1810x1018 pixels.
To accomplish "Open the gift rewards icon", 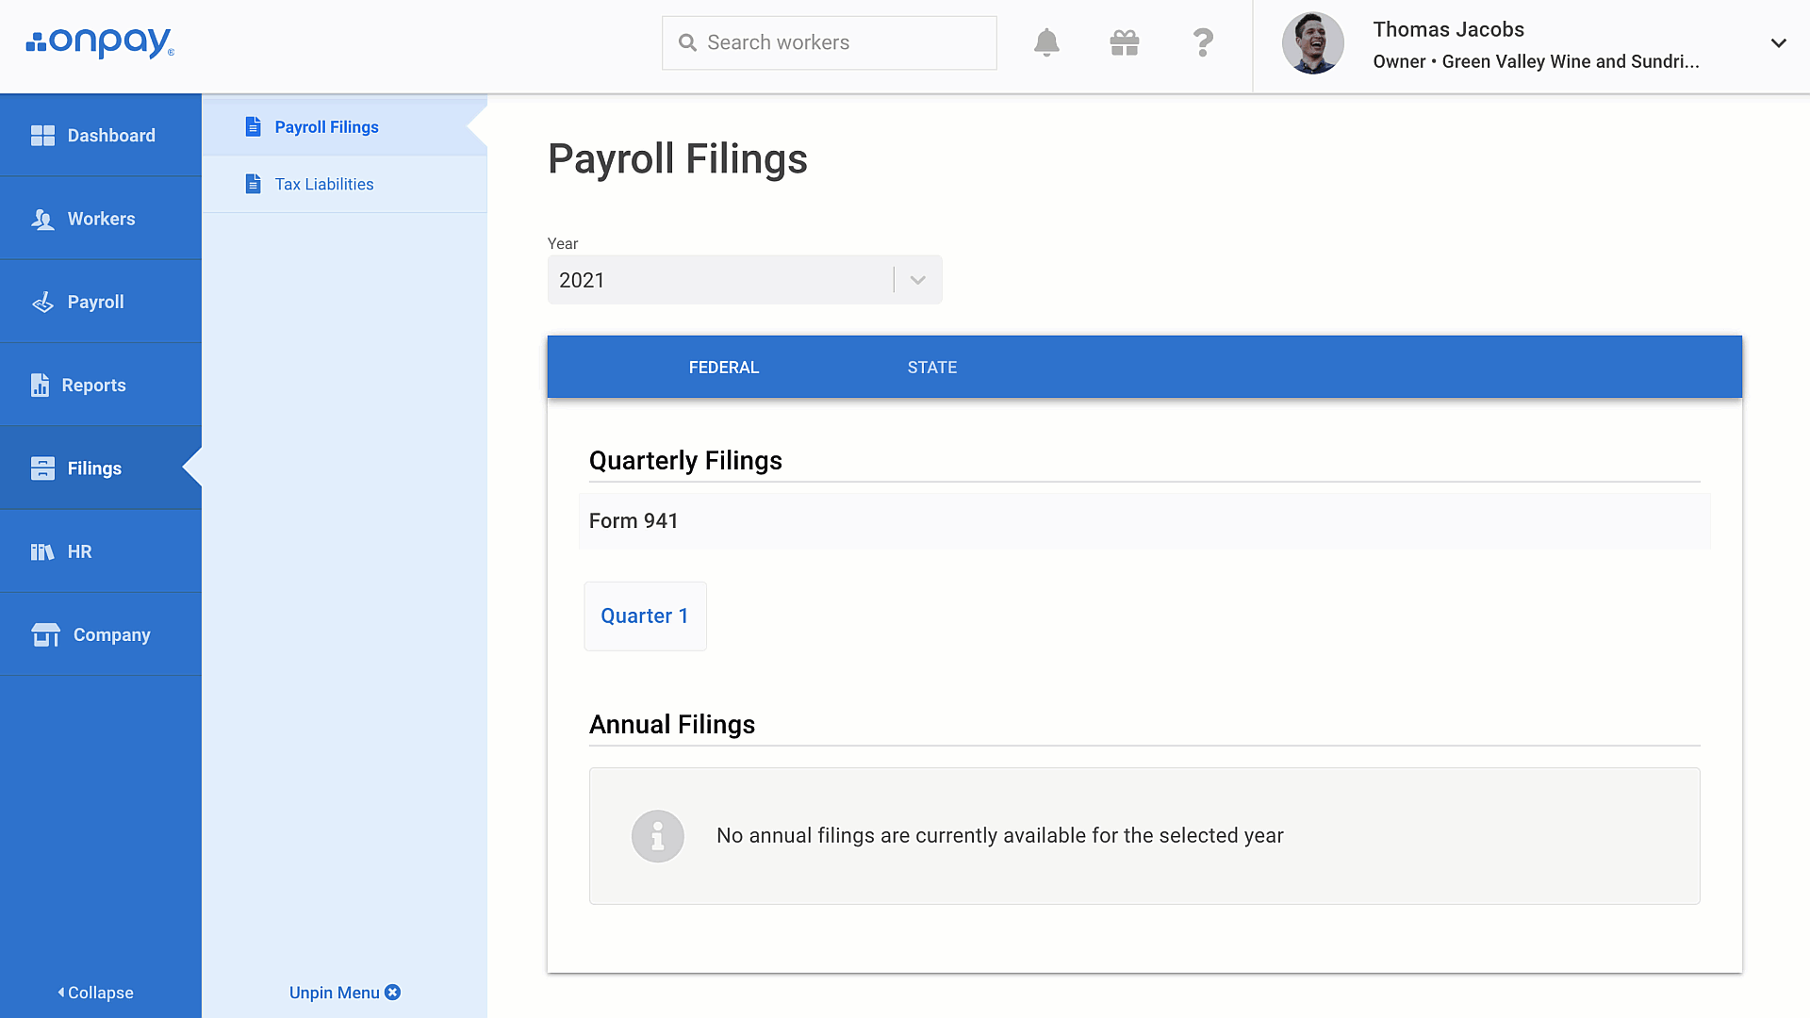I will point(1125,42).
